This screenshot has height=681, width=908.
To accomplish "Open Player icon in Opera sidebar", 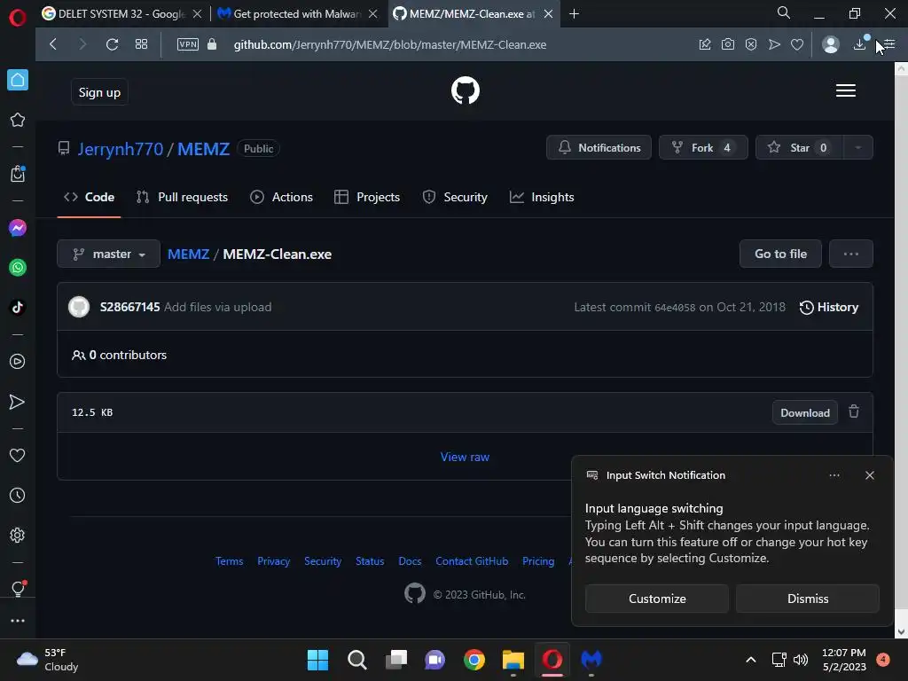I will [x=18, y=362].
